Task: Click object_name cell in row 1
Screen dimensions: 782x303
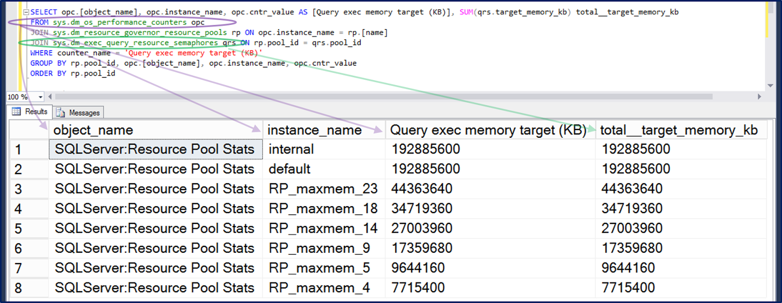Action: 156,149
